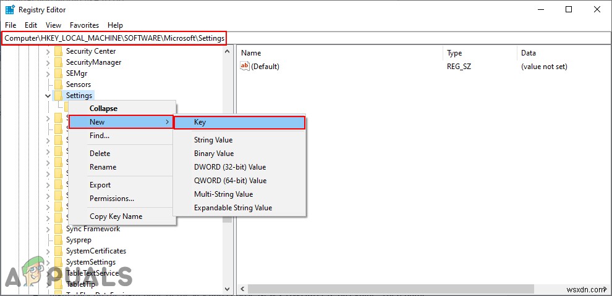Image resolution: width=612 pixels, height=296 pixels.
Task: Click the tree scroll up arrow
Action: pos(227,51)
